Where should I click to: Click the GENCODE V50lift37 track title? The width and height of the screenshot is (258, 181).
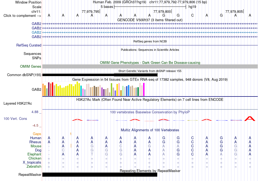[150, 20]
